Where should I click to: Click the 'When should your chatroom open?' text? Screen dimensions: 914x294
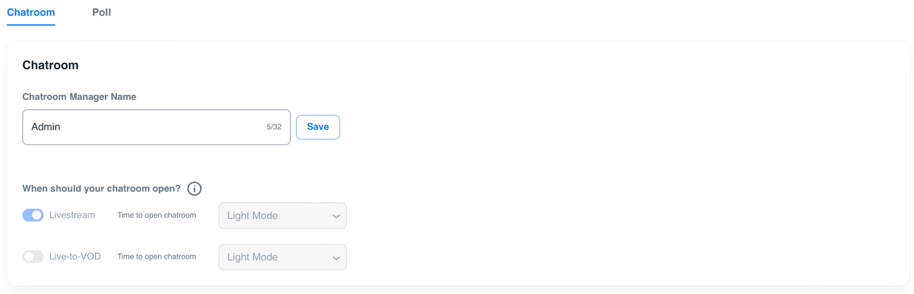point(101,189)
